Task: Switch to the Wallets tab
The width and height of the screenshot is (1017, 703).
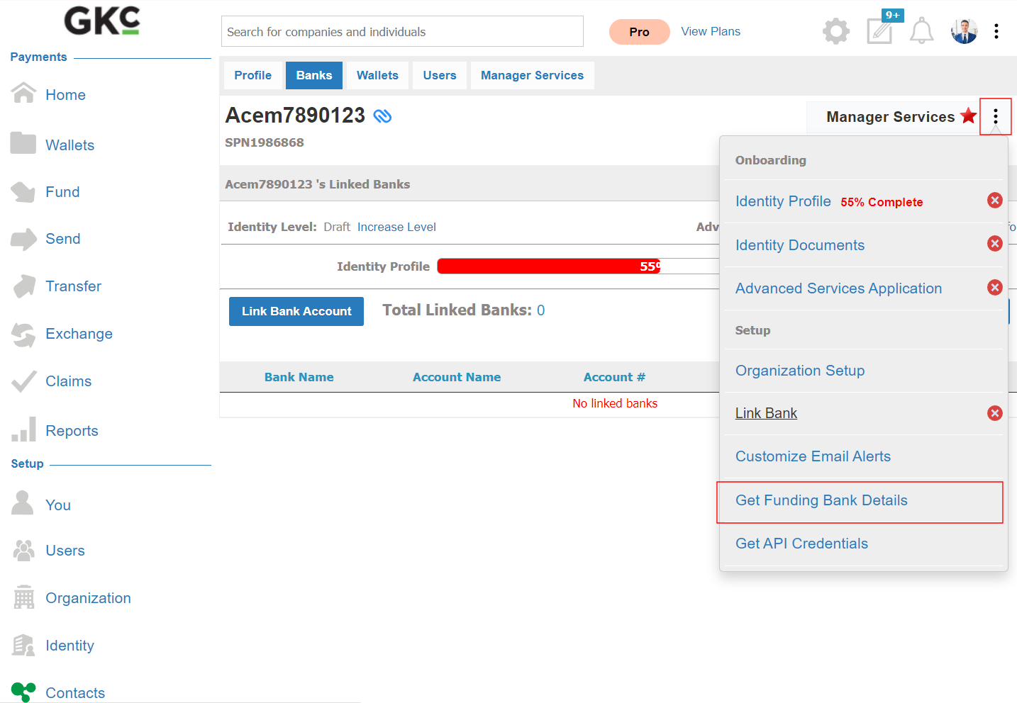Action: click(x=377, y=75)
